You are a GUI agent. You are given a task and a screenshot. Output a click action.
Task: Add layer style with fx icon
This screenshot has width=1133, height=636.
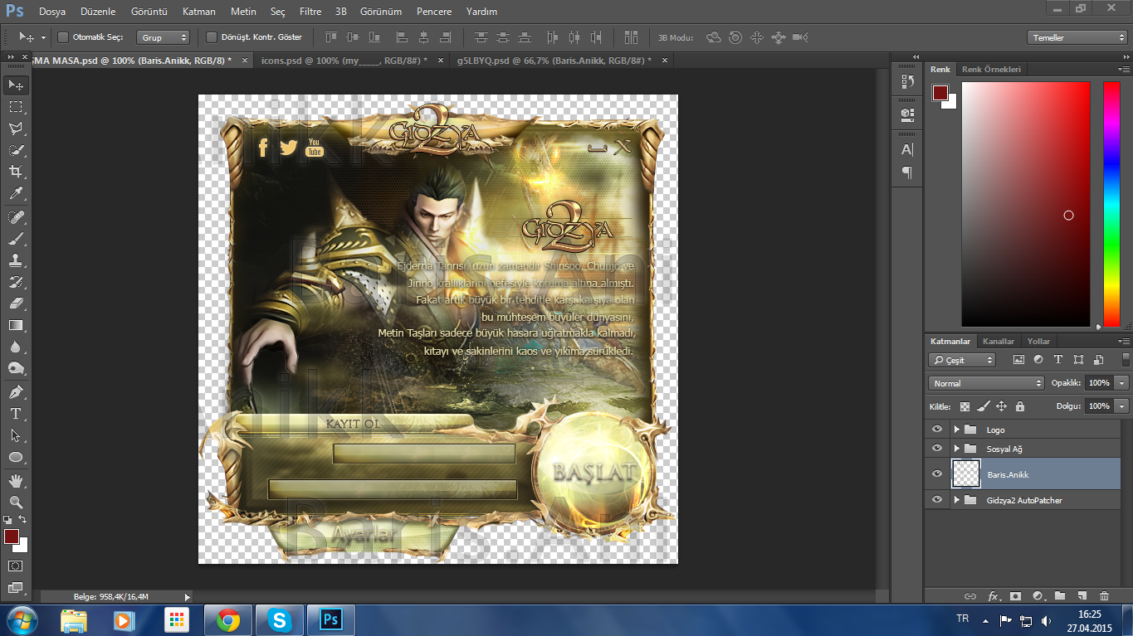tap(993, 595)
